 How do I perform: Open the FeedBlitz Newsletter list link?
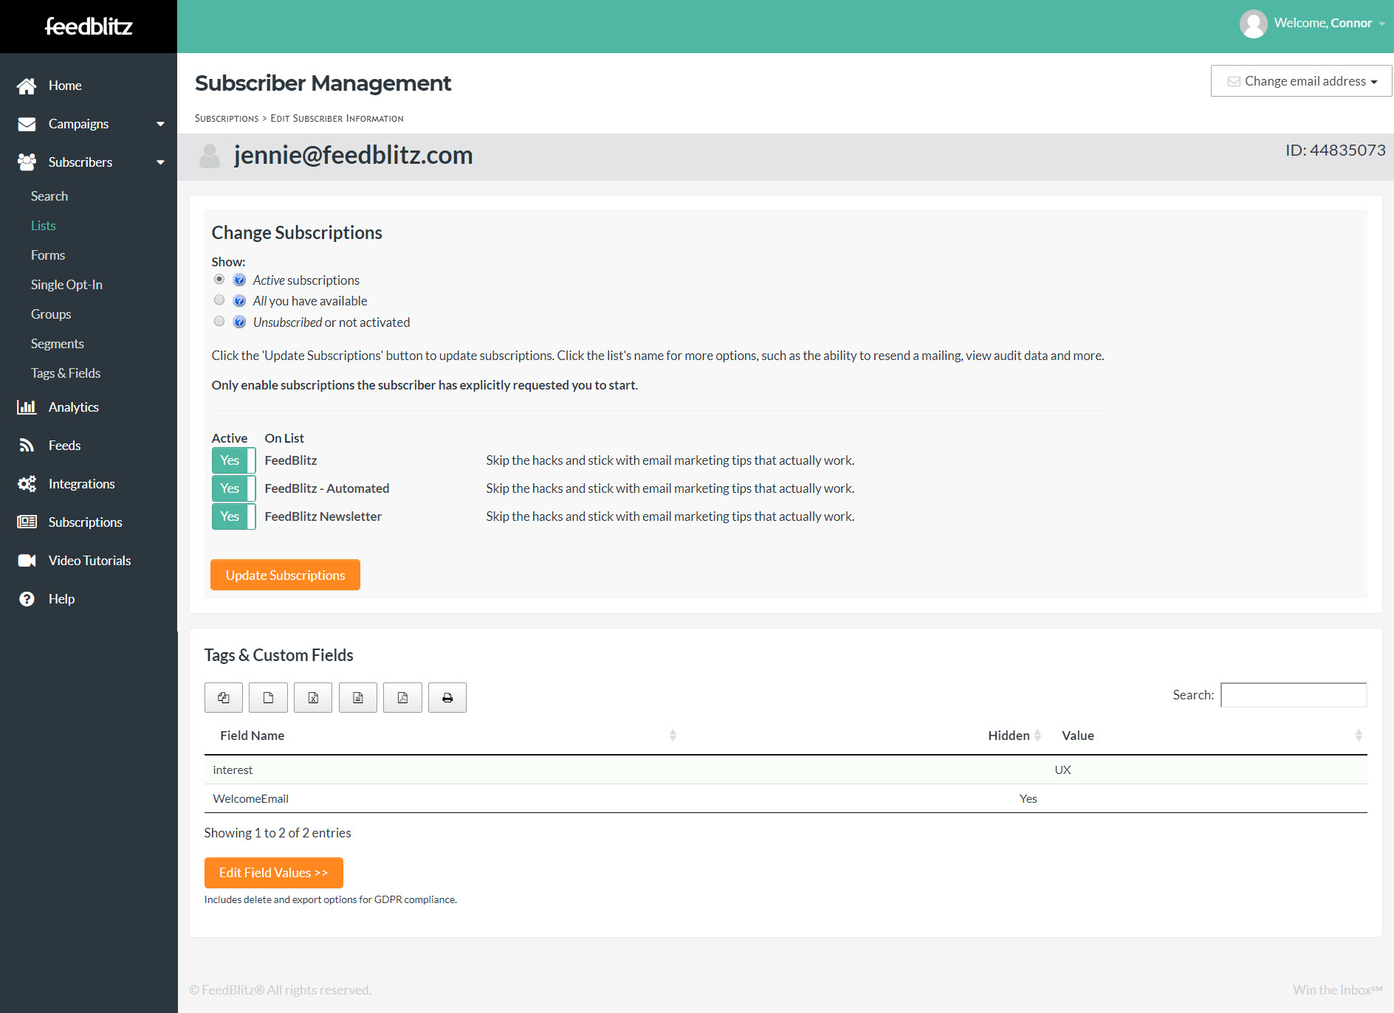tap(323, 516)
